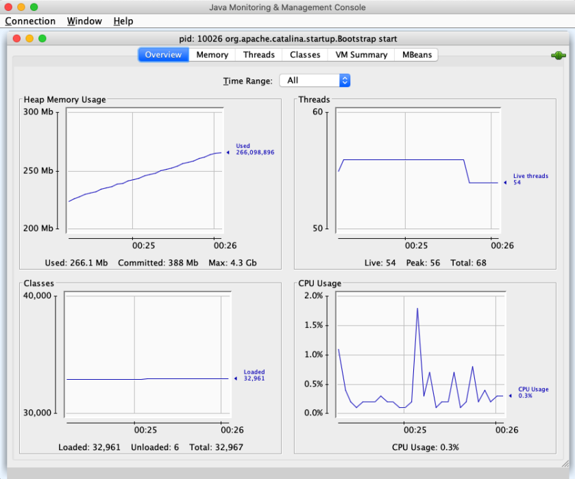
Task: Click inside the Heap Memory Usage chart
Action: [144, 171]
